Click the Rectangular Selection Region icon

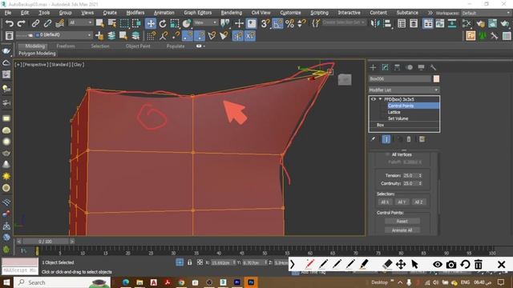click(124, 23)
